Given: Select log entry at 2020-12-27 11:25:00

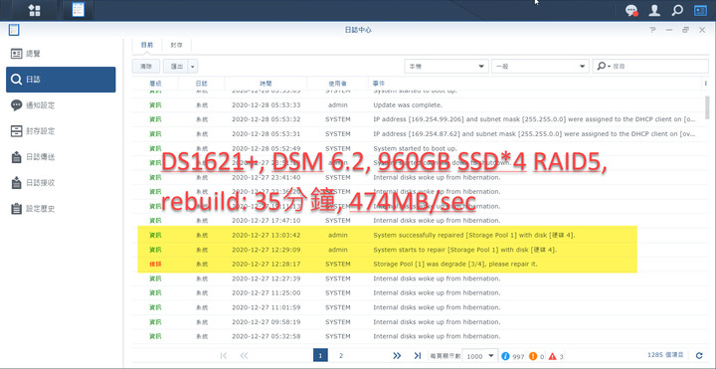Looking at the screenshot, I should tap(418, 292).
